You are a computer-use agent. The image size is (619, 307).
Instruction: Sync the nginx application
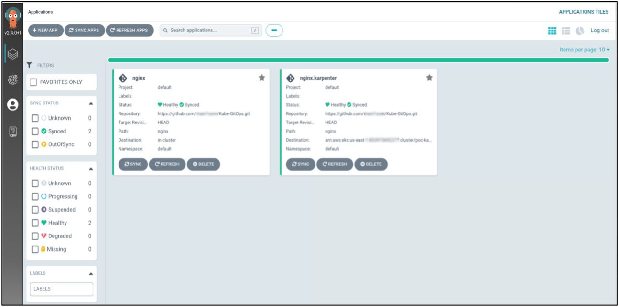tap(133, 164)
